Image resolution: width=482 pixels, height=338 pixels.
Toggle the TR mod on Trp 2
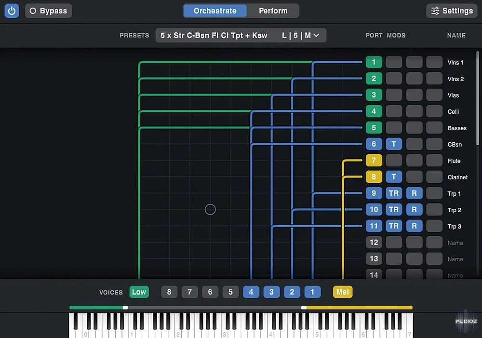click(x=394, y=209)
